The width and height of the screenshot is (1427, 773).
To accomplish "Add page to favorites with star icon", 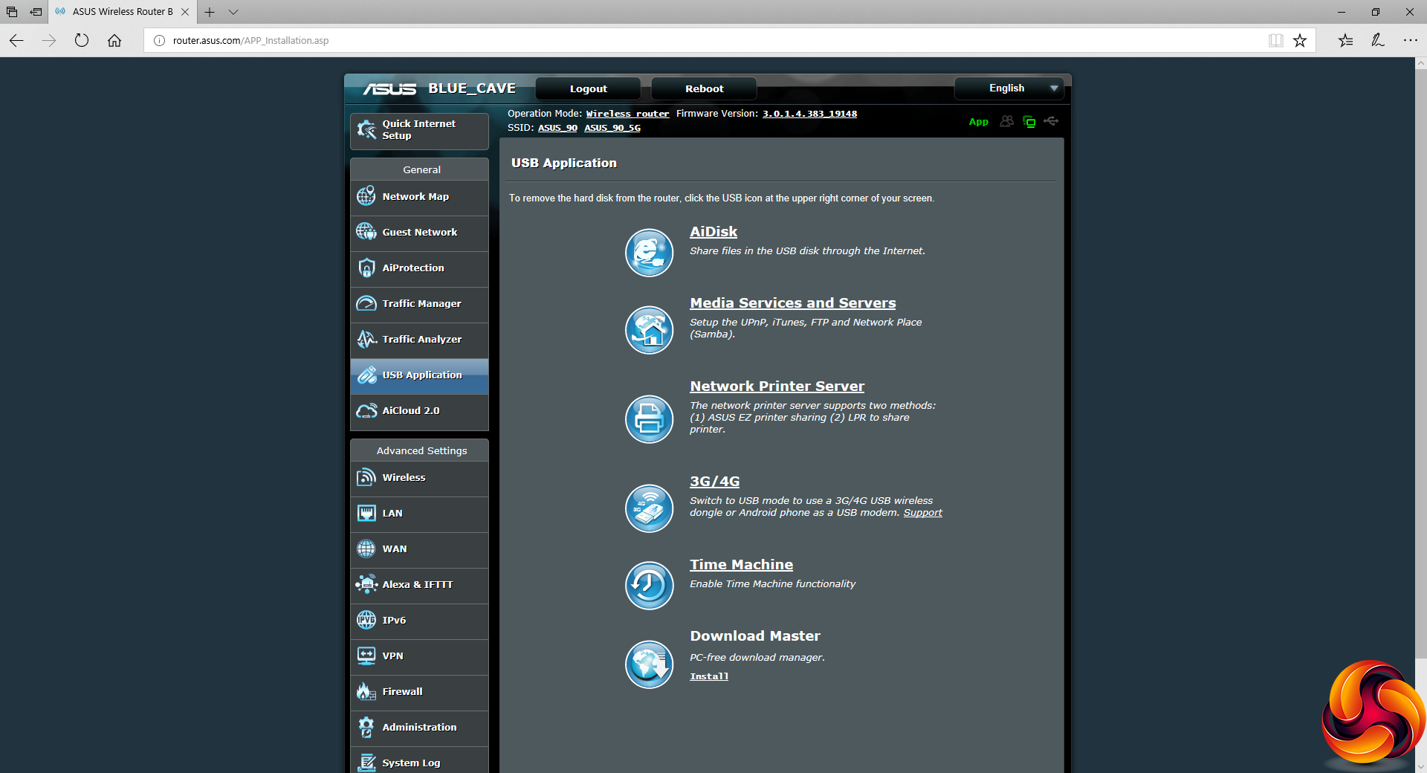I will [x=1300, y=41].
